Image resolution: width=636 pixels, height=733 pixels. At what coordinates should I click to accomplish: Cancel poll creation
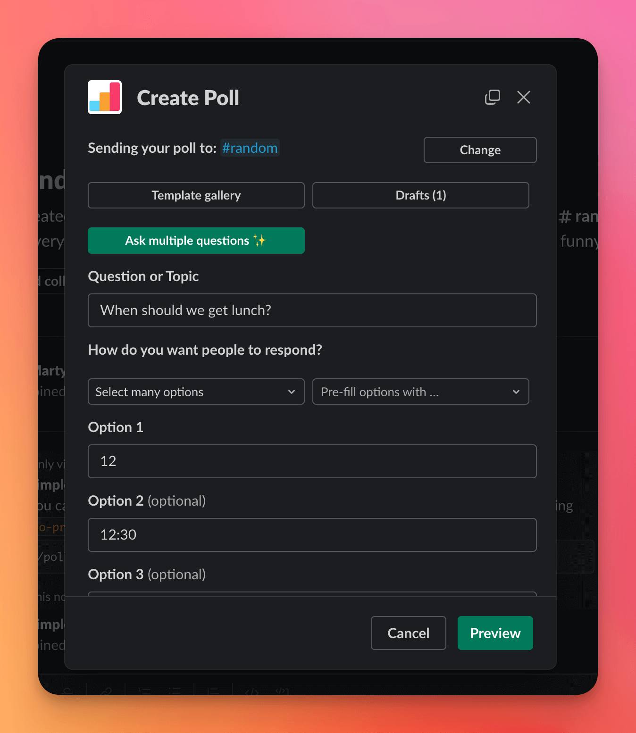click(x=408, y=633)
